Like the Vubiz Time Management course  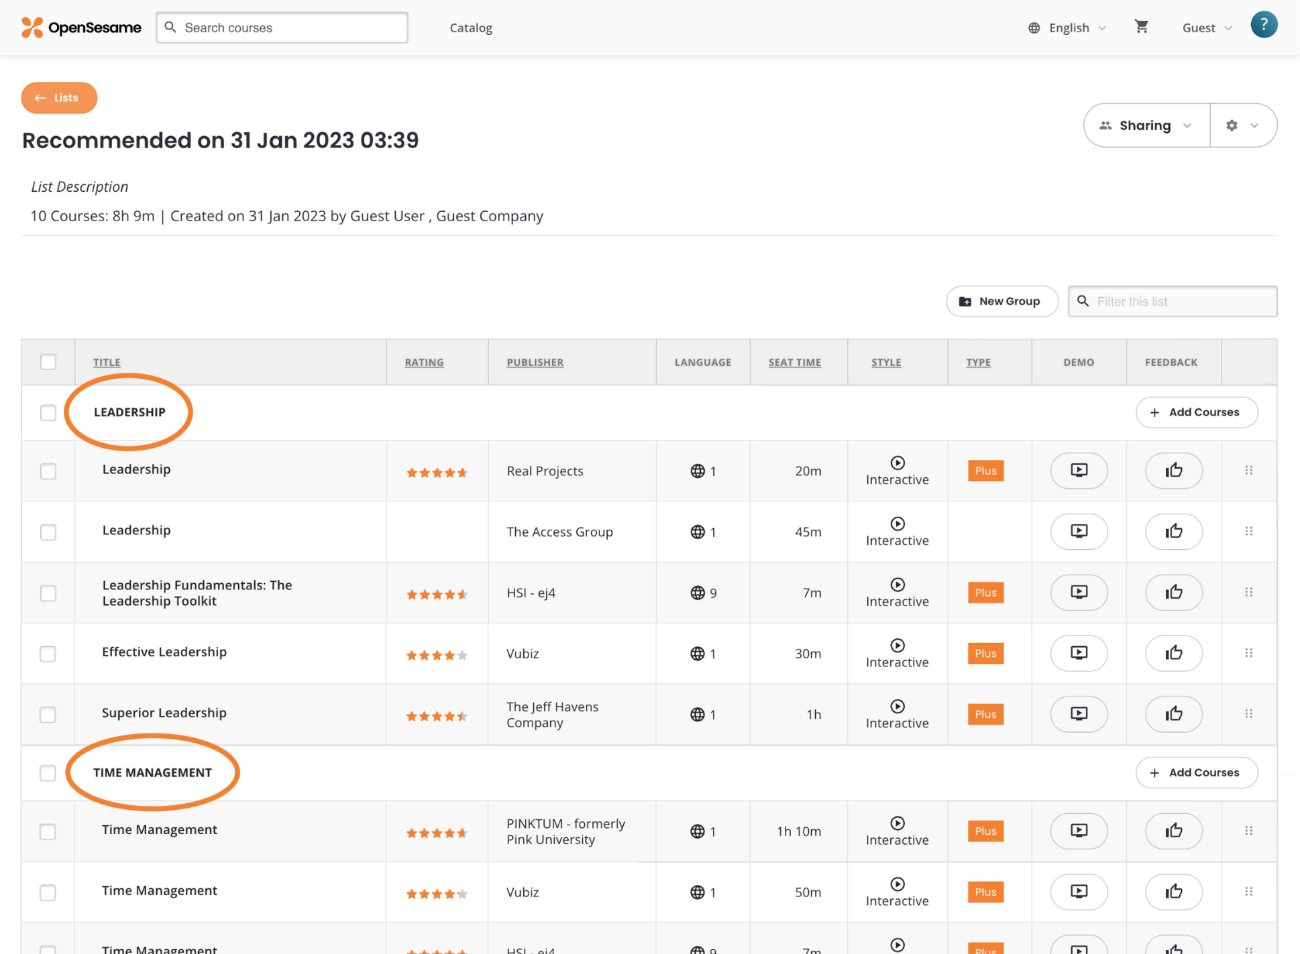click(1173, 892)
